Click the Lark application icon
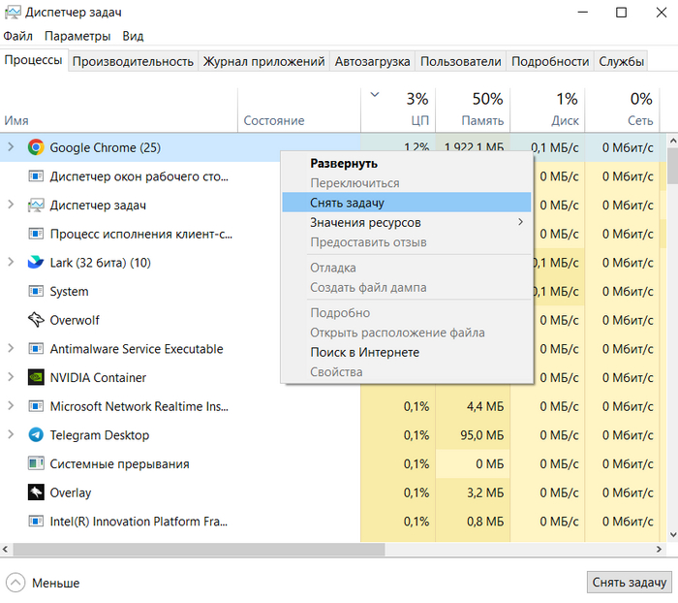The image size is (678, 603). [x=36, y=263]
